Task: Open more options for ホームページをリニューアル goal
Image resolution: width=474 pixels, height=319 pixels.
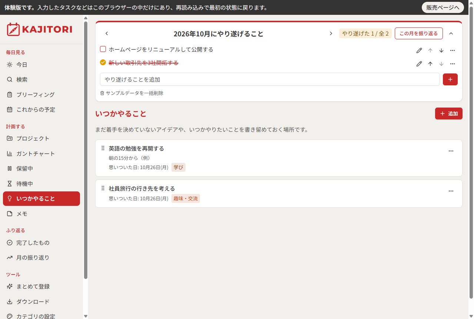Action: (x=453, y=50)
